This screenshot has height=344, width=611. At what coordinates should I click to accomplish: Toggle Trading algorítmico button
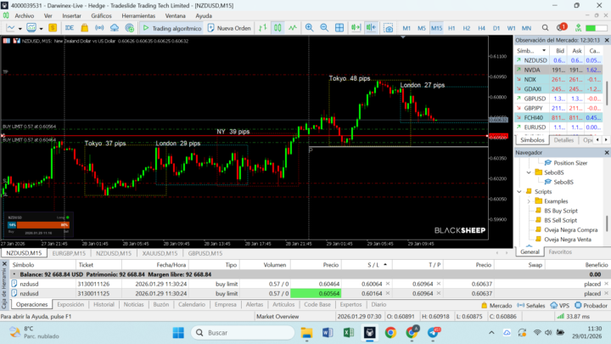[171, 28]
